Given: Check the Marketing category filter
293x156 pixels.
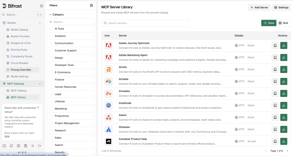Looking at the screenshot, I should tap(51, 108).
